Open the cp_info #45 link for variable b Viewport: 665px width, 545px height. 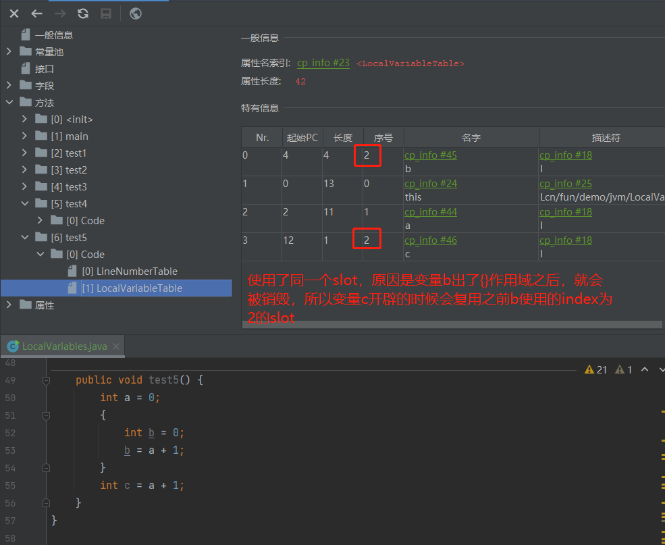coord(431,155)
